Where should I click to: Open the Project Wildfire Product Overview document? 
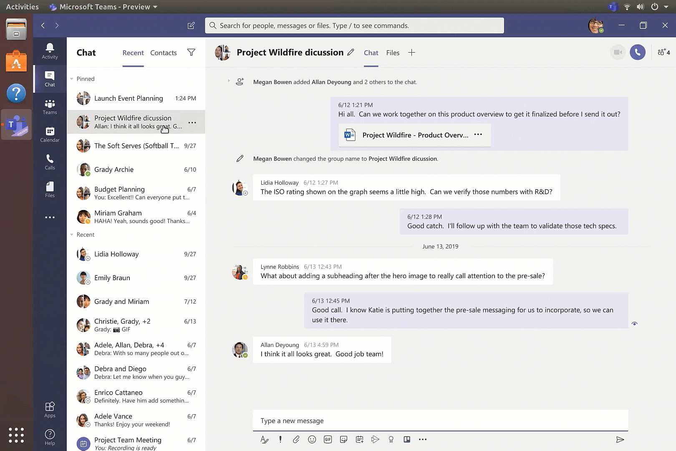point(414,135)
